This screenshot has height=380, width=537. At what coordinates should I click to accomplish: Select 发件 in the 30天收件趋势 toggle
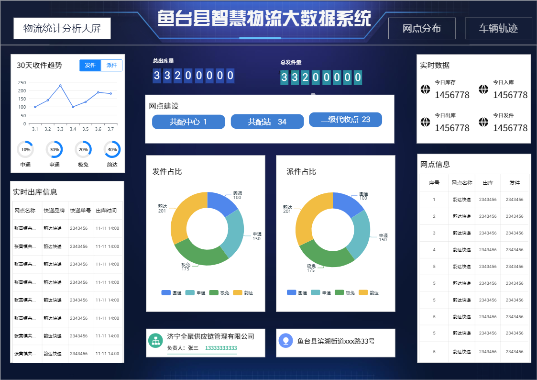[x=90, y=66]
